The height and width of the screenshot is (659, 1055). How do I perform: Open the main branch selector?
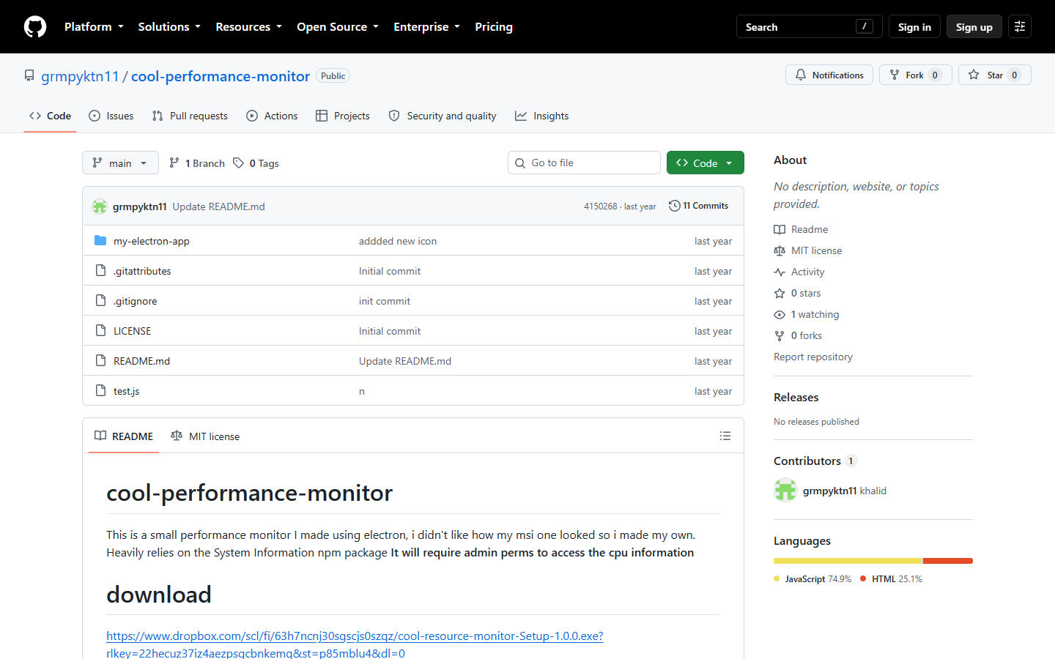tap(120, 163)
